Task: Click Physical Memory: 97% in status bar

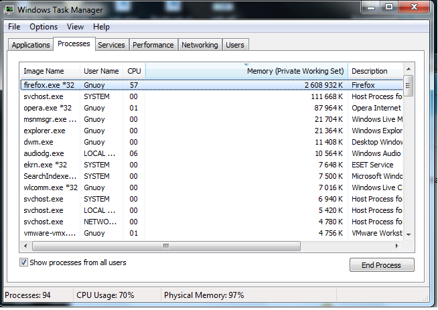Action: (x=204, y=295)
